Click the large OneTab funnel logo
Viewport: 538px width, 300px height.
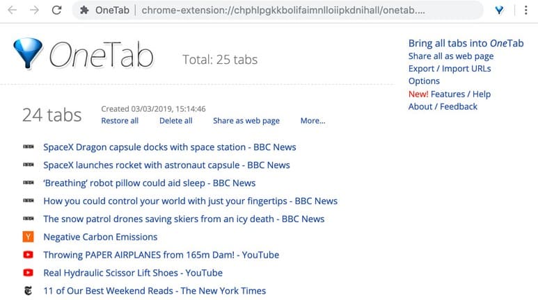pos(28,53)
